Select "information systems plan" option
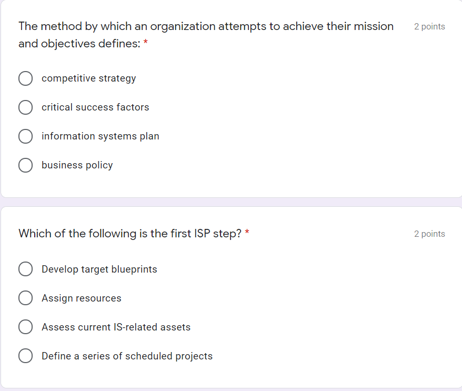Screen dimensions: 462x391 [25, 136]
